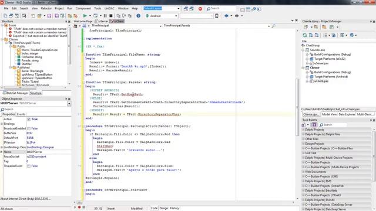Switch to the Events tab in Object Inspector
The height and width of the screenshot is (211, 376).
(21, 114)
